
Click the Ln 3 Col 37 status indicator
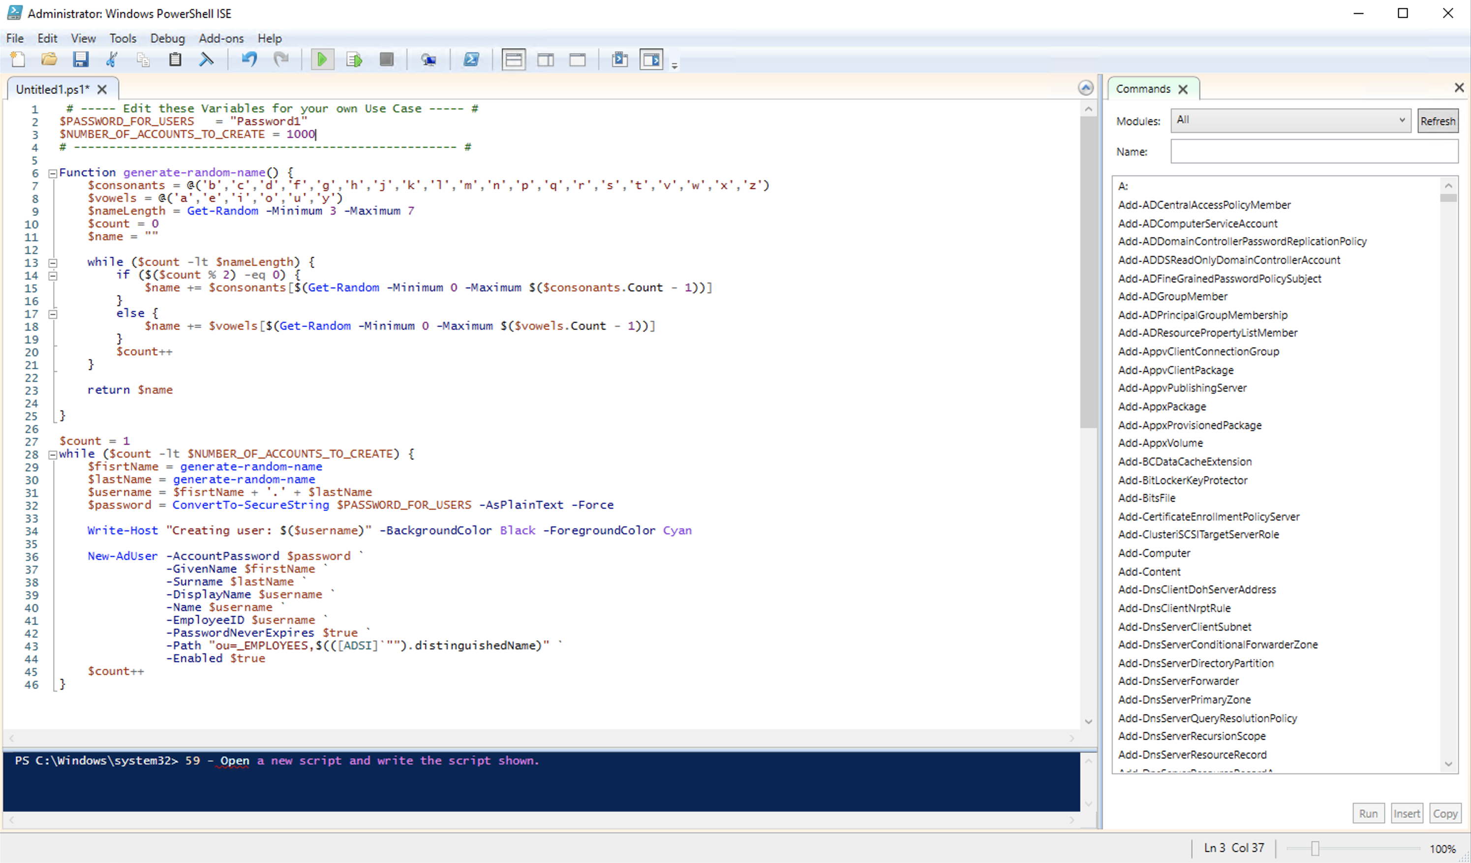1233,848
